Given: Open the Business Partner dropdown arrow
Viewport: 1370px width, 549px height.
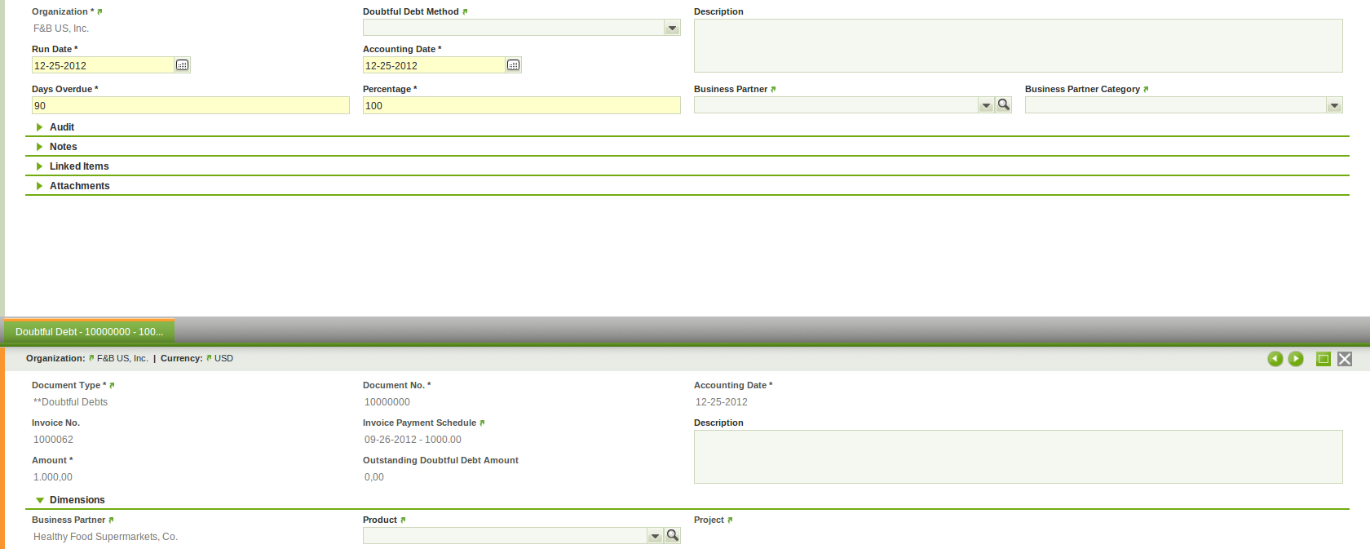Looking at the screenshot, I should click(986, 105).
